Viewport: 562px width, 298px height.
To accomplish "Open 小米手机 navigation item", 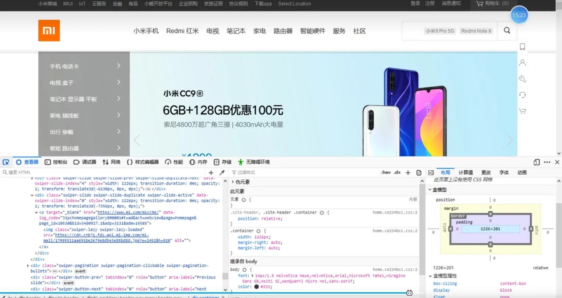I will [x=146, y=31].
